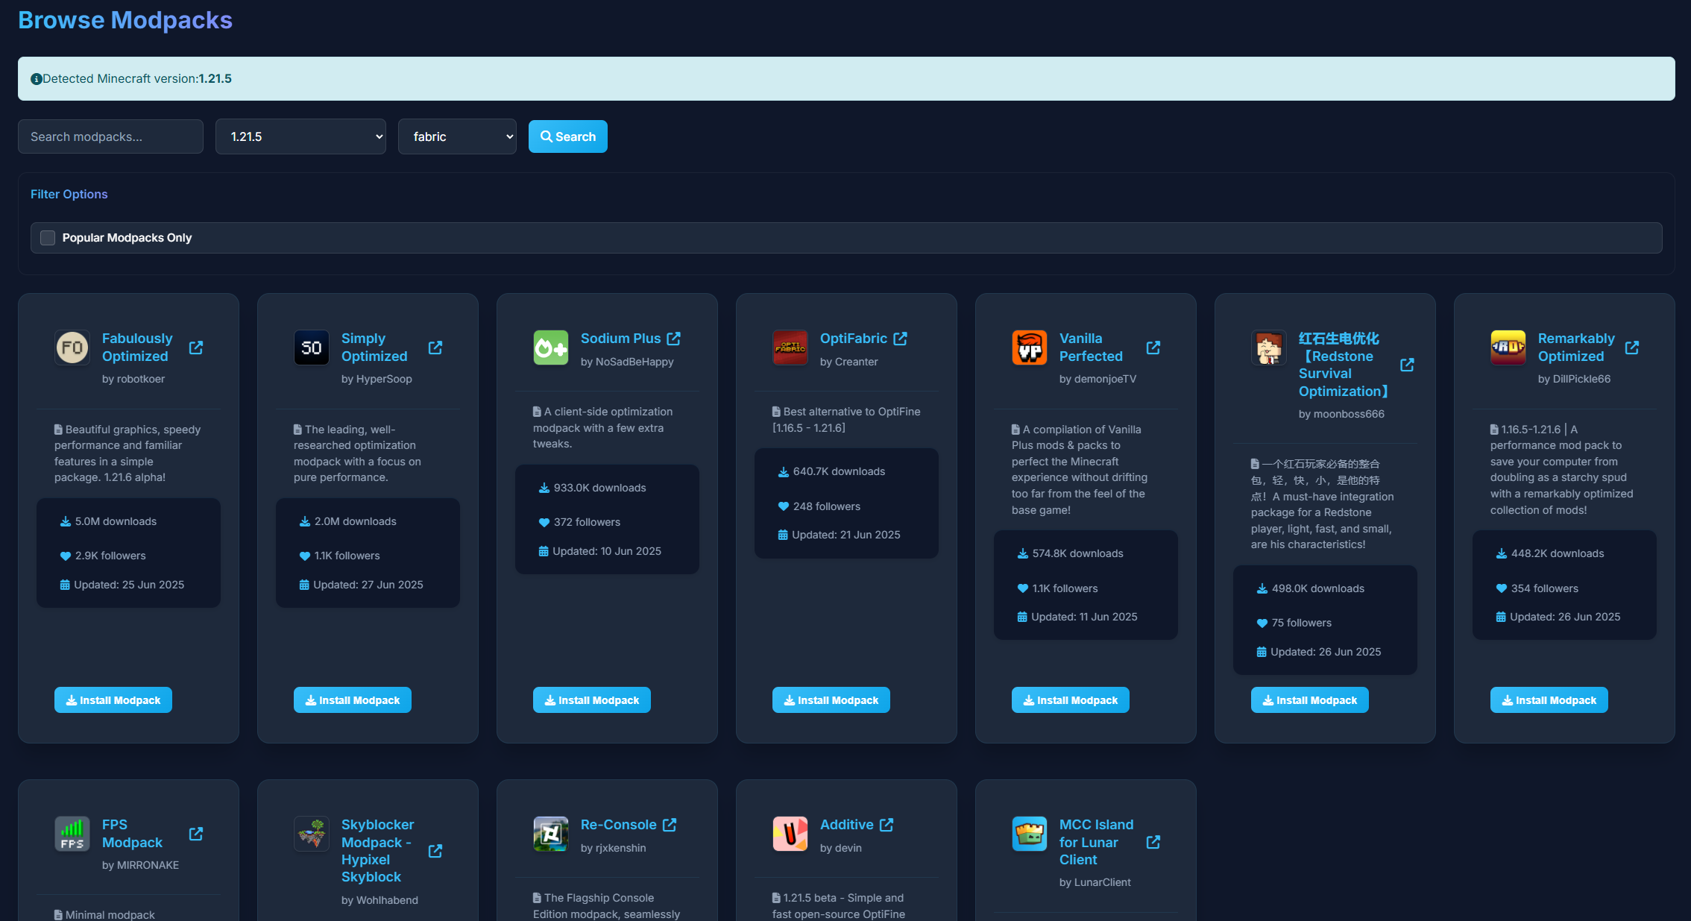Open the Fabulously Optimized title link

(x=137, y=348)
